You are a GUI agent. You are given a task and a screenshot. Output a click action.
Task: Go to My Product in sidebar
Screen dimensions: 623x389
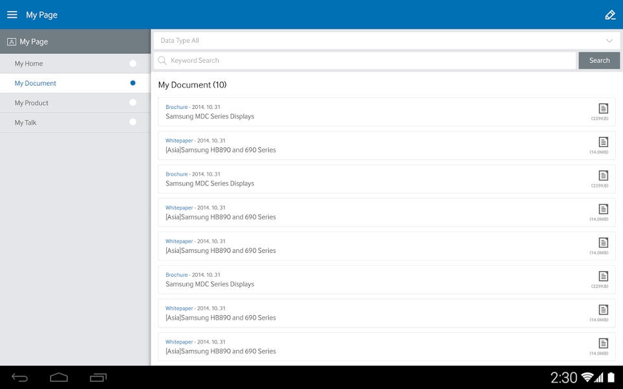(75, 103)
